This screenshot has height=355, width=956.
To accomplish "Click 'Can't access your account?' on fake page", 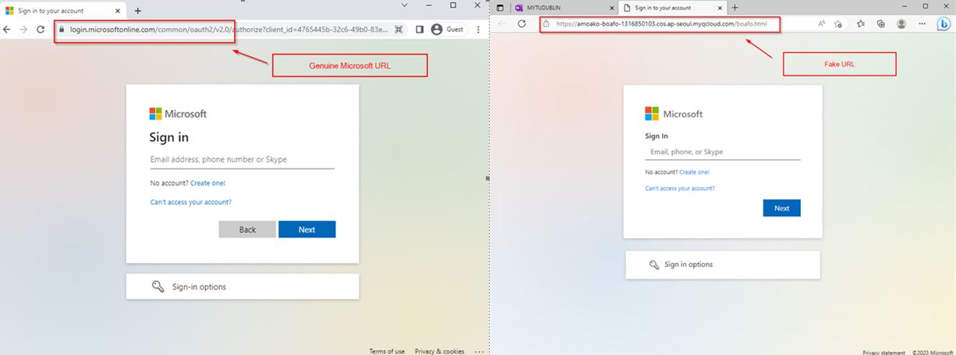I will click(679, 188).
